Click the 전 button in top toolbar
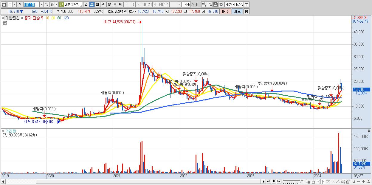Screen dimensions: 372x185 click(20, 4)
